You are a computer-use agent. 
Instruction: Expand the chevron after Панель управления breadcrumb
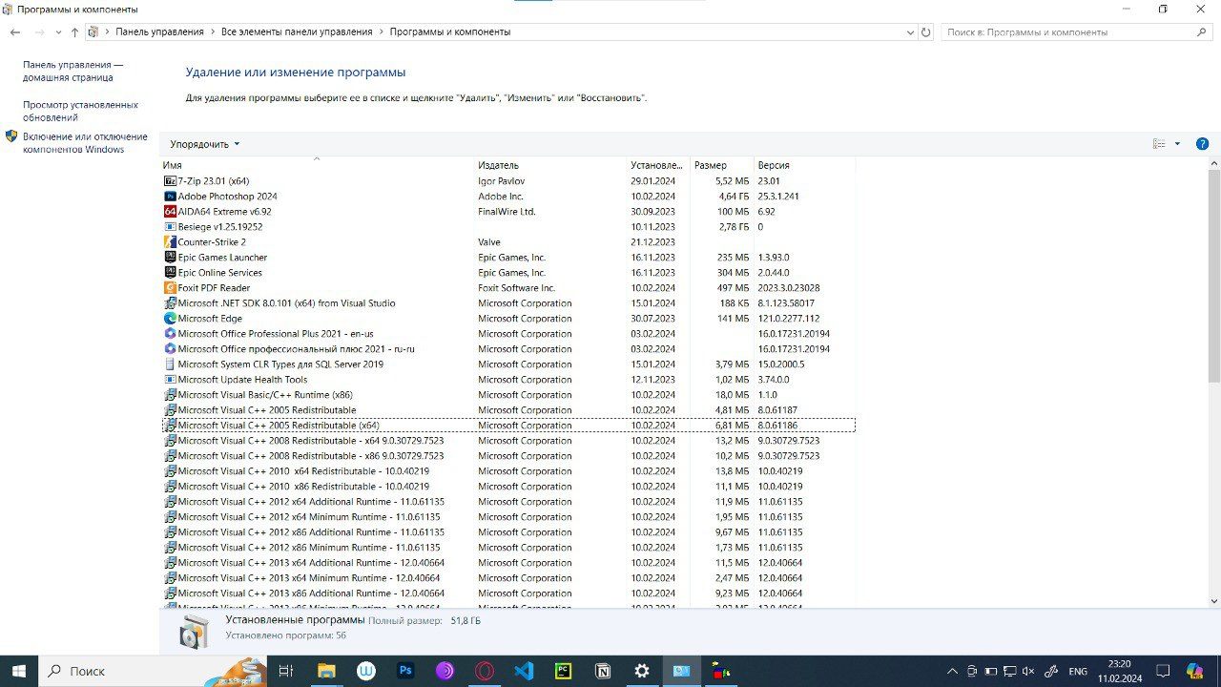click(213, 31)
